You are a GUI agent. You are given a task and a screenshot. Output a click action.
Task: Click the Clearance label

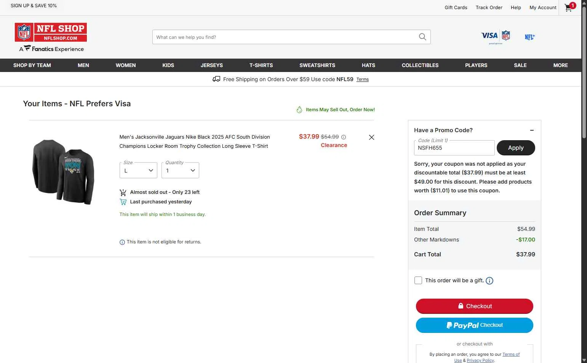click(x=334, y=145)
